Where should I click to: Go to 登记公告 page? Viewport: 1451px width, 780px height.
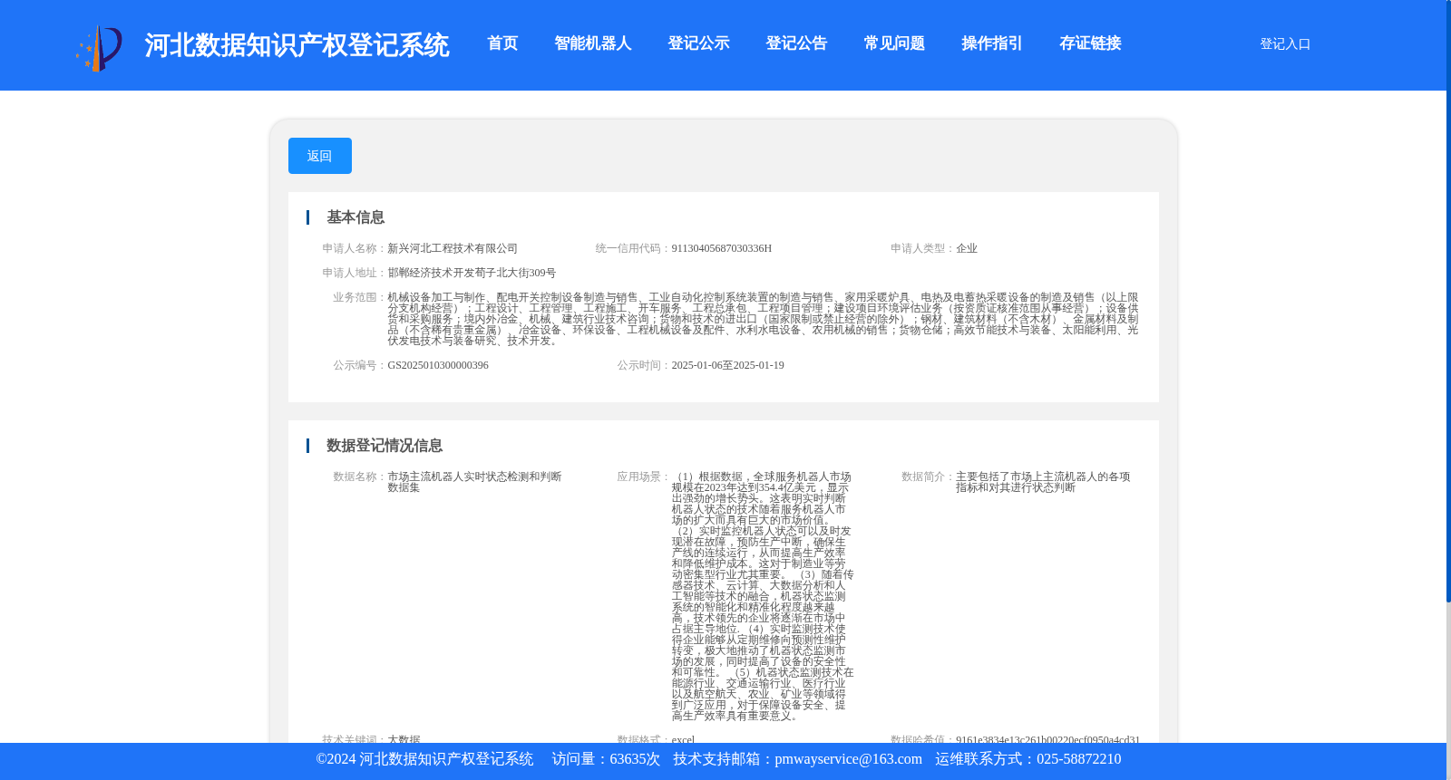(x=796, y=43)
